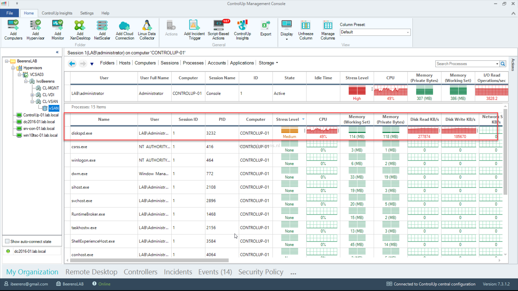
Task: Open the navigation history dropdown arrow
Action: pos(92,64)
